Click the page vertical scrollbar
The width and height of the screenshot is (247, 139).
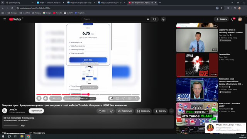coord(246,37)
